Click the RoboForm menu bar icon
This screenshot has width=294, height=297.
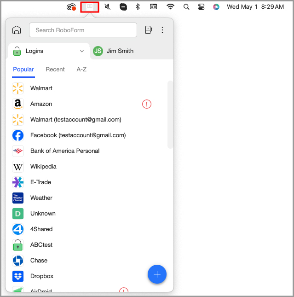(x=90, y=7)
